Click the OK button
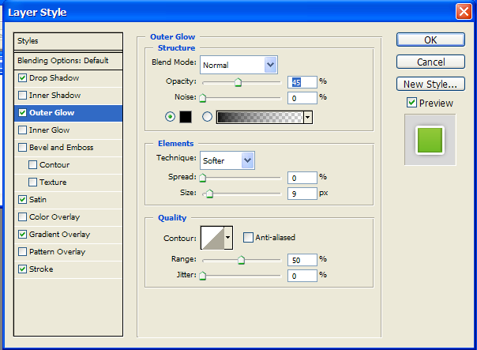 click(430, 40)
